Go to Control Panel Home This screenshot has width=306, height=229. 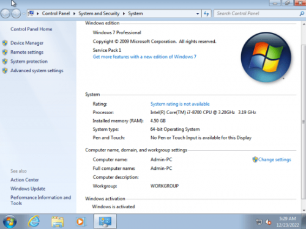point(31,29)
